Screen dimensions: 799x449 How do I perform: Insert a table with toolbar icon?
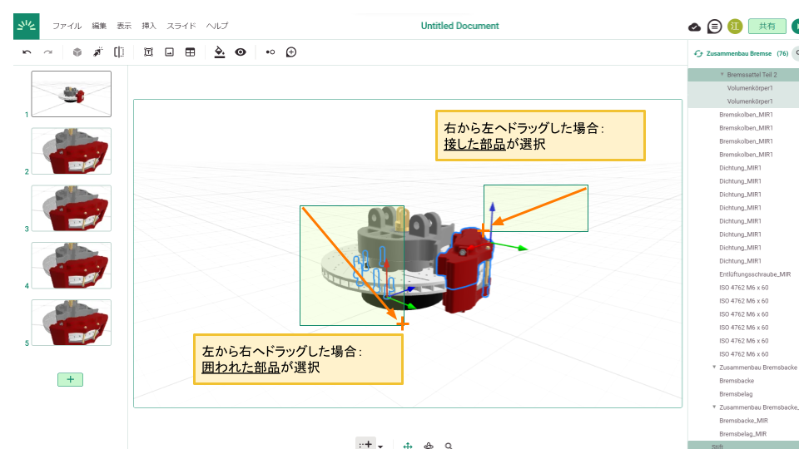(x=190, y=52)
